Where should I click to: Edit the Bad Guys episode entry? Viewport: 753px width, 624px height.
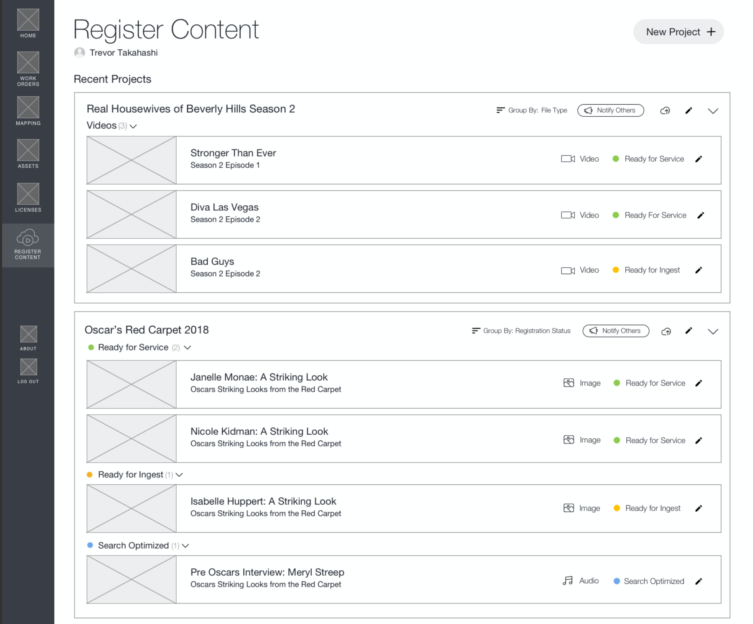pos(699,270)
